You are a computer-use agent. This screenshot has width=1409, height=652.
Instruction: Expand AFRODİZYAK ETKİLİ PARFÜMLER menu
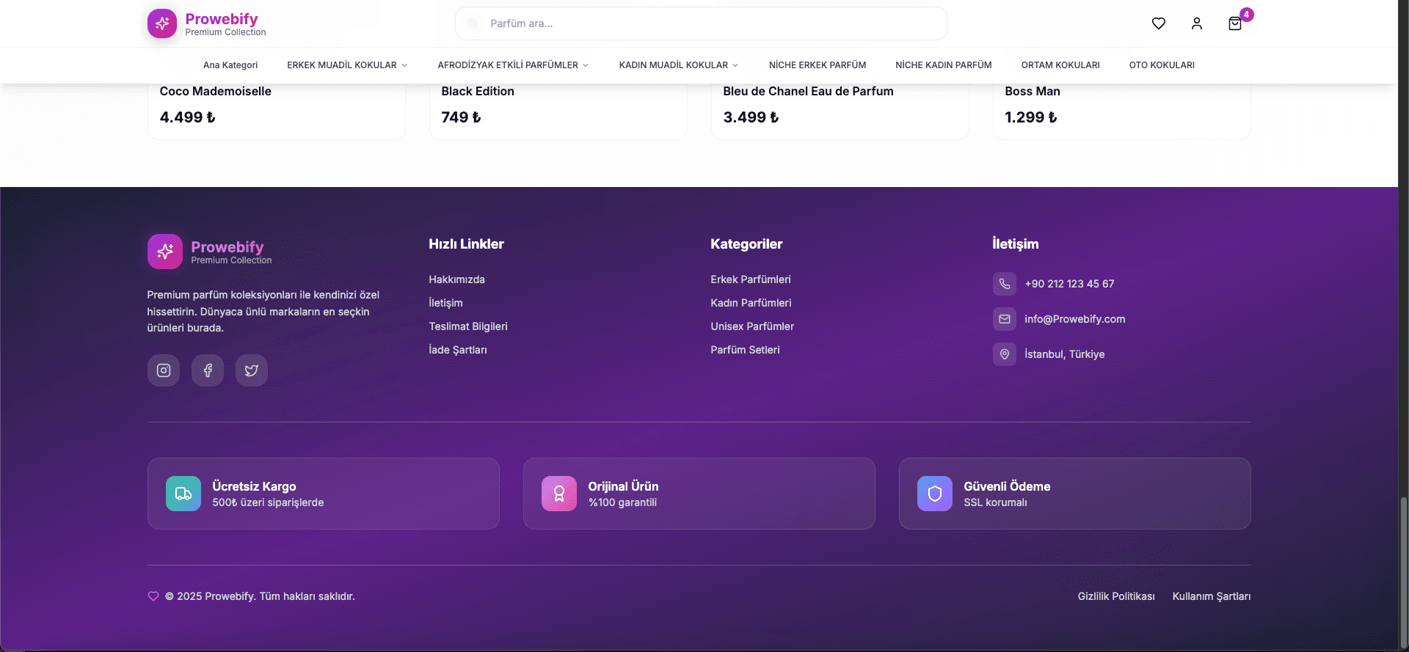coord(512,65)
